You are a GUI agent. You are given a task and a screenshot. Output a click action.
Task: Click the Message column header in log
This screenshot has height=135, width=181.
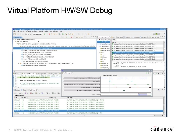coord(70,97)
